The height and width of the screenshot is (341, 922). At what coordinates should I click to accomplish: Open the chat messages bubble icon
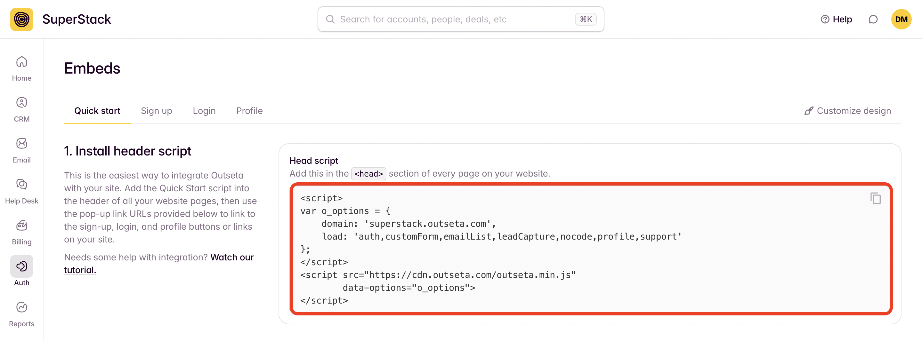tap(873, 19)
